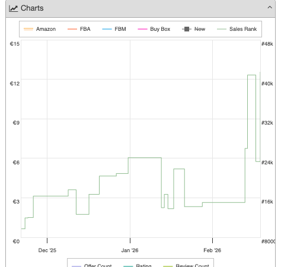Screen dimensions: 281x267
Task: Click the Charts panel title text
Action: click(32, 8)
